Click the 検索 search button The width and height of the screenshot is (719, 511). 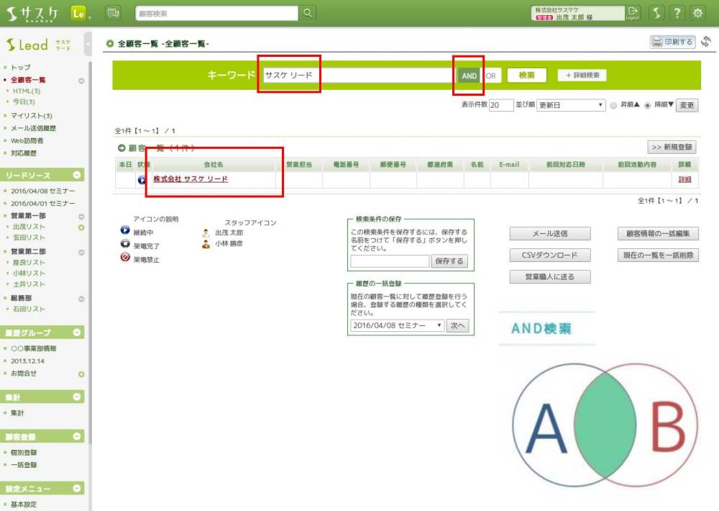[x=526, y=76]
